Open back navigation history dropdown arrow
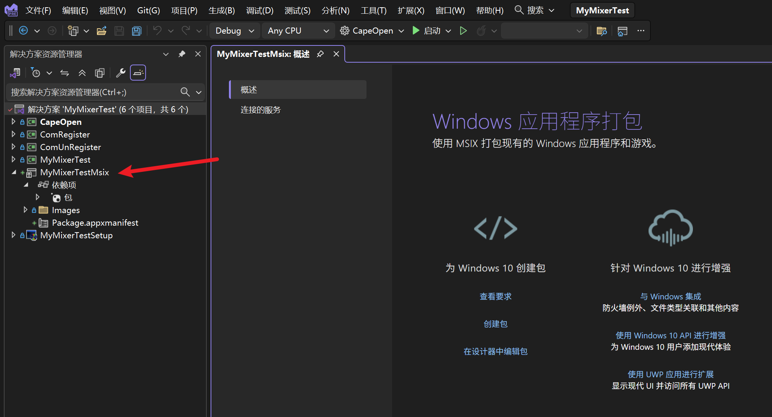Viewport: 772px width, 417px height. click(37, 31)
